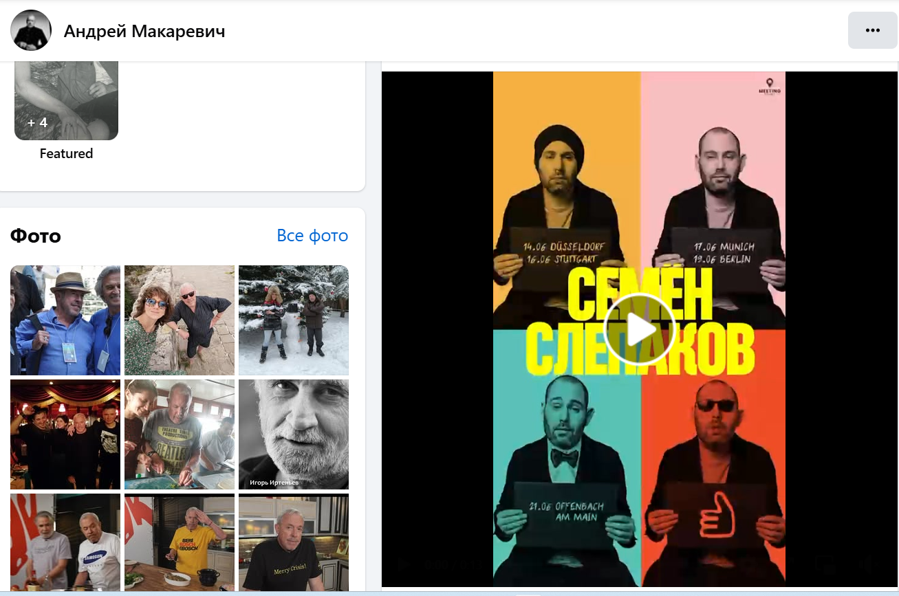Open the Merry Crisis T-shirt photo

[294, 542]
